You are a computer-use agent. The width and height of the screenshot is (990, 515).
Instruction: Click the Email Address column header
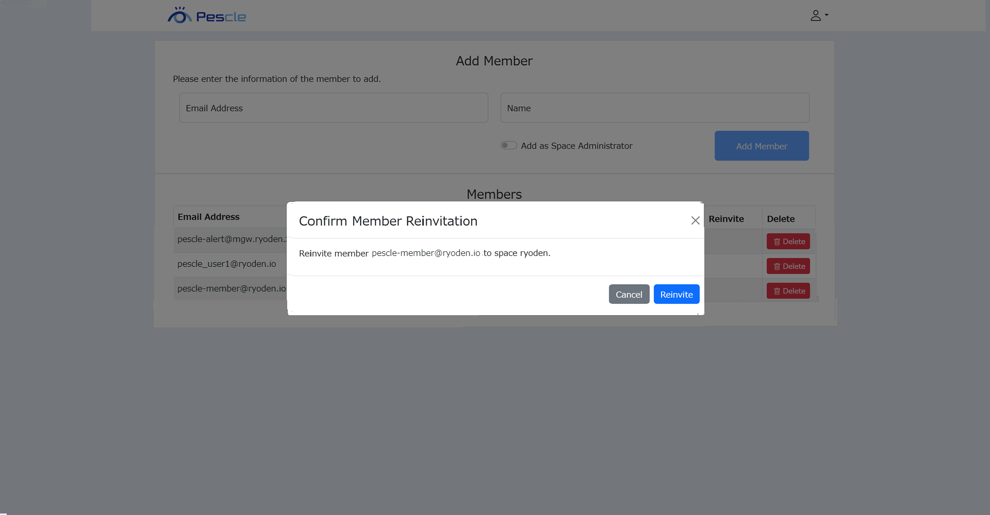[x=209, y=217]
